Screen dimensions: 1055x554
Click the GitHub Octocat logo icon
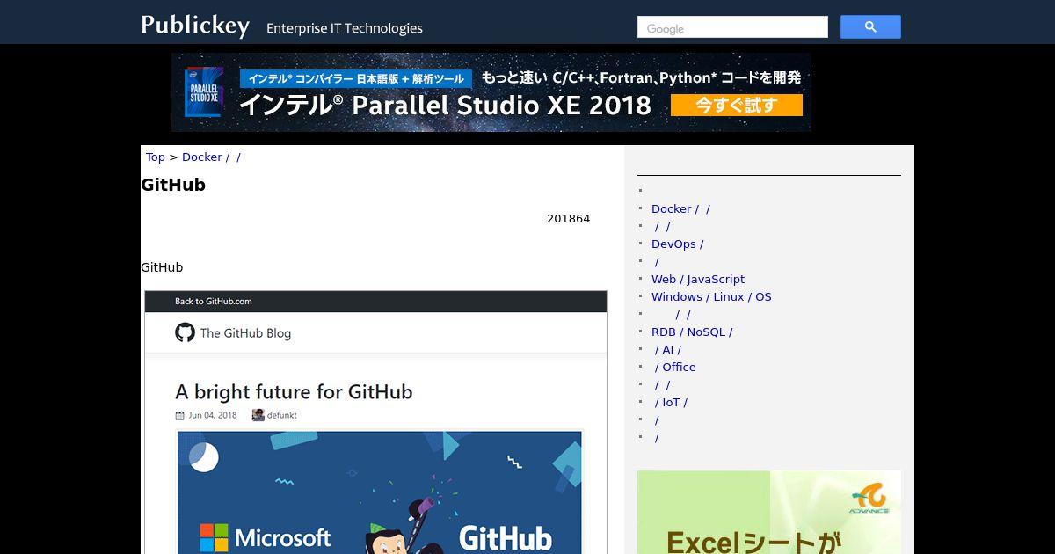185,332
